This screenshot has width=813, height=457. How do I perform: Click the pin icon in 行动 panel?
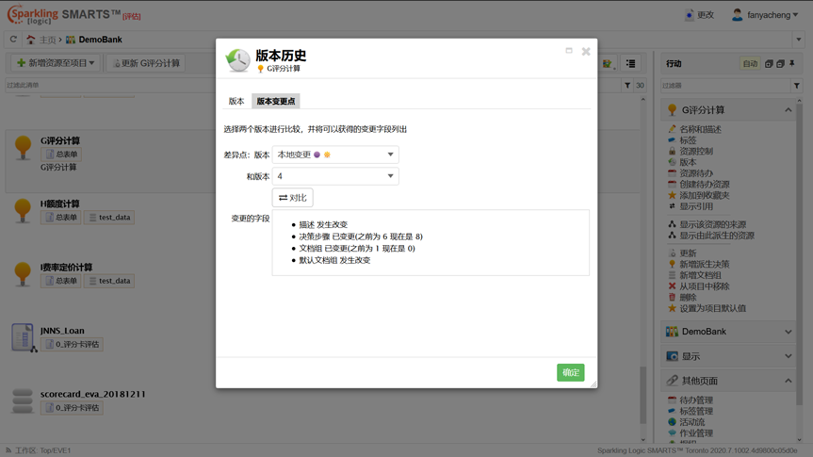pos(792,63)
